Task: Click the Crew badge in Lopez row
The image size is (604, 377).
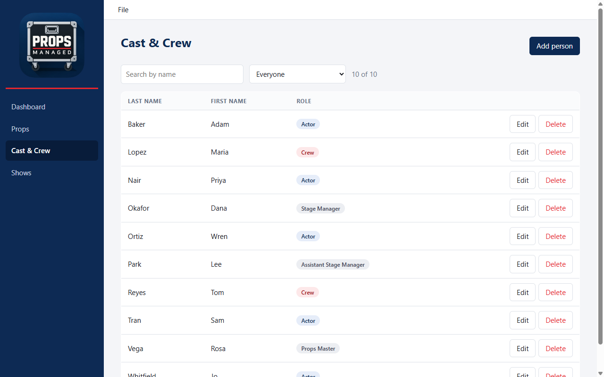Action: click(x=308, y=152)
